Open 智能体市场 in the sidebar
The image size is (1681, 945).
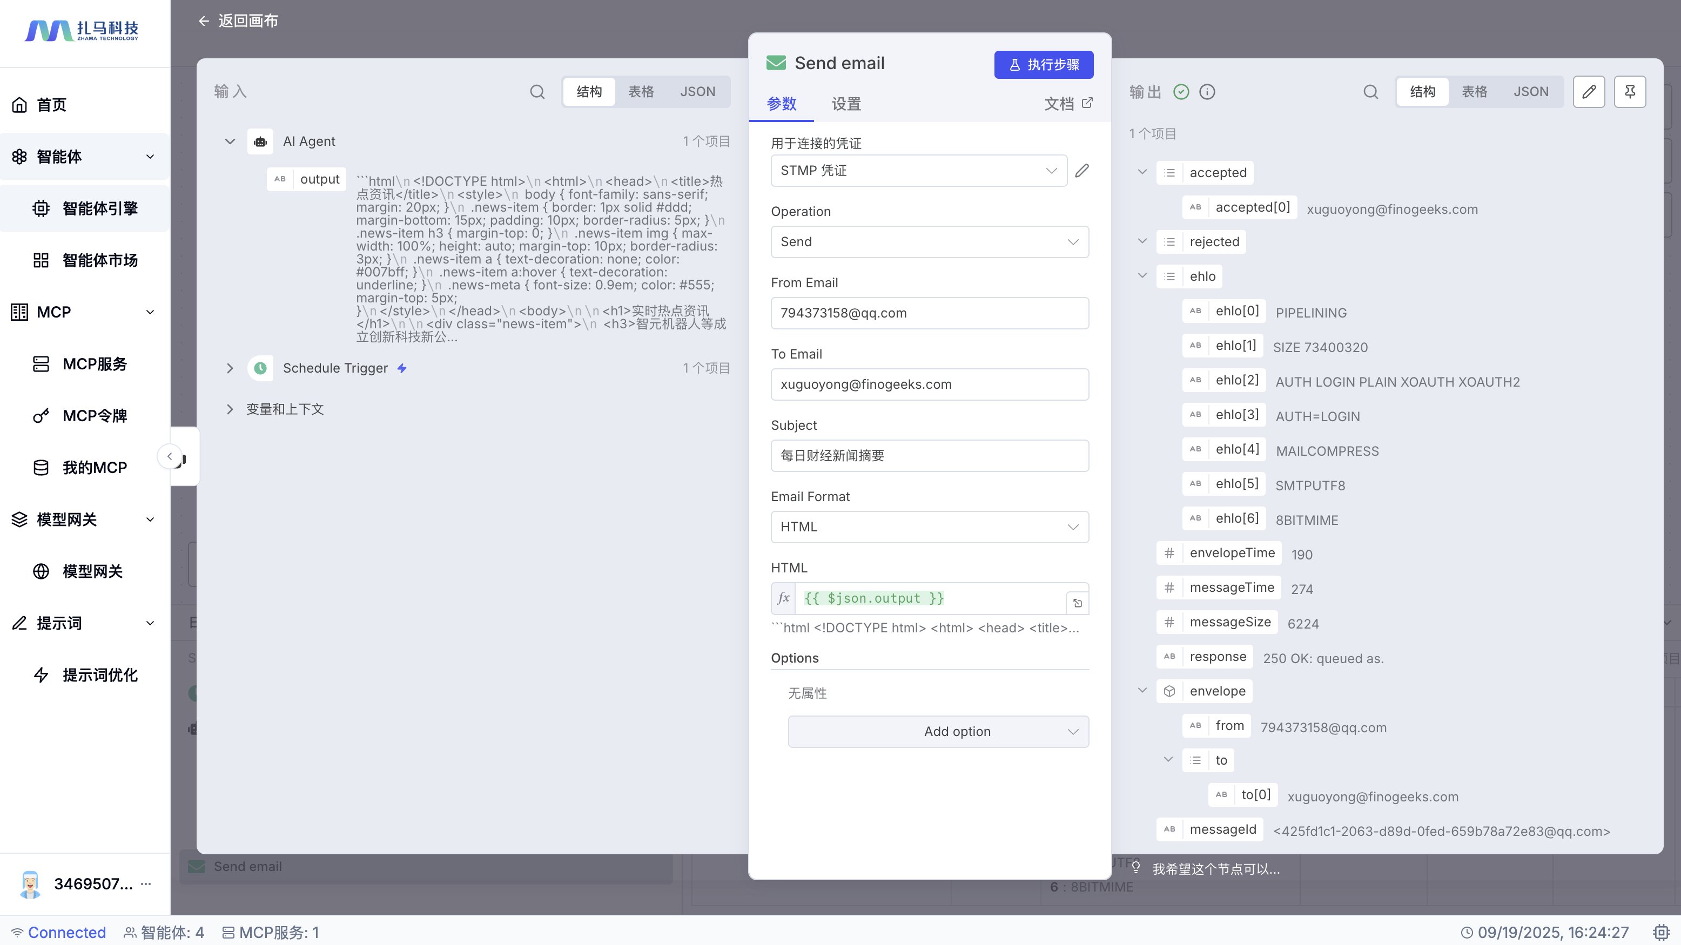(x=100, y=260)
